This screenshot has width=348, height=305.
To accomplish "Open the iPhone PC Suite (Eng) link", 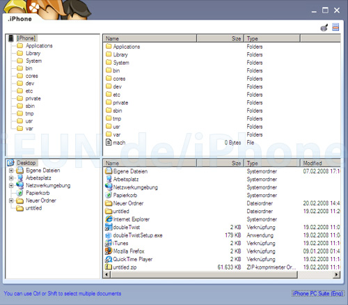I will coord(317,294).
